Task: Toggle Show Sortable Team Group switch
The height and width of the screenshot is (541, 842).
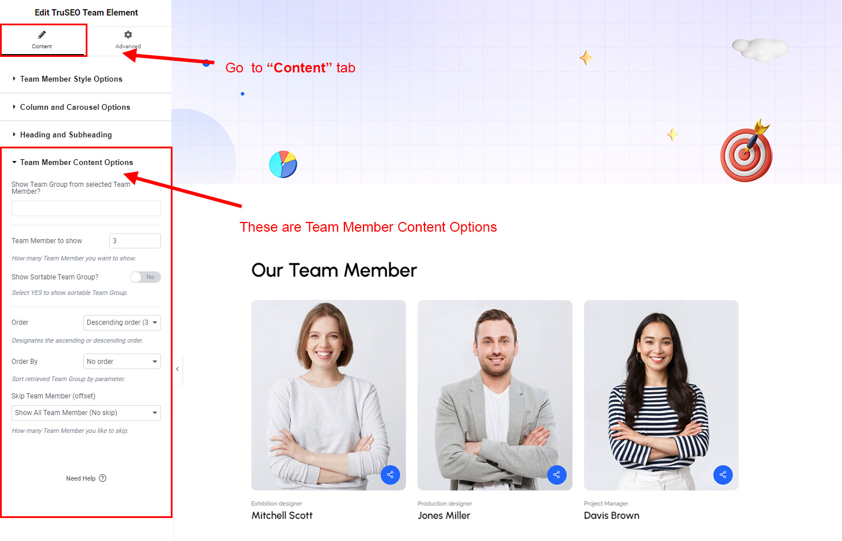Action: [146, 277]
